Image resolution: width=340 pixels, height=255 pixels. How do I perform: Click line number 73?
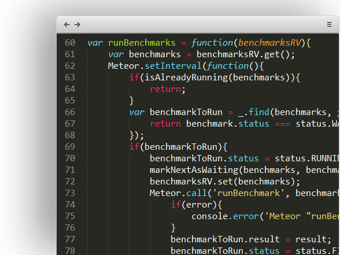(70, 193)
